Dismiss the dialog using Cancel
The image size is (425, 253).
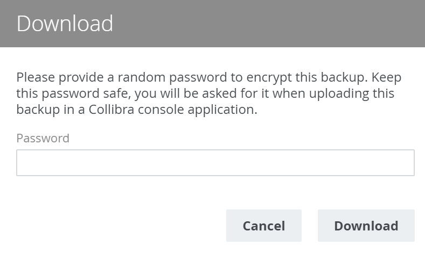(x=263, y=226)
